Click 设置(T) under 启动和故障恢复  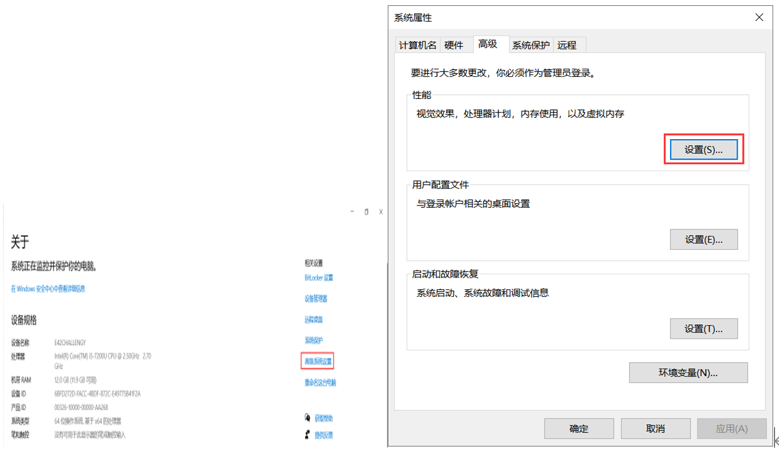(x=703, y=329)
